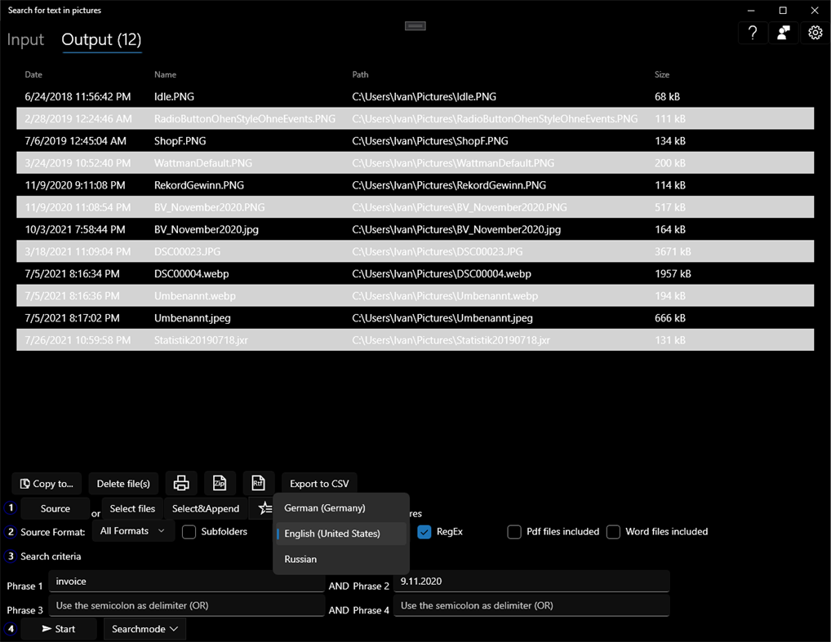Print the search results list
Screen dimensions: 831x642
click(181, 483)
